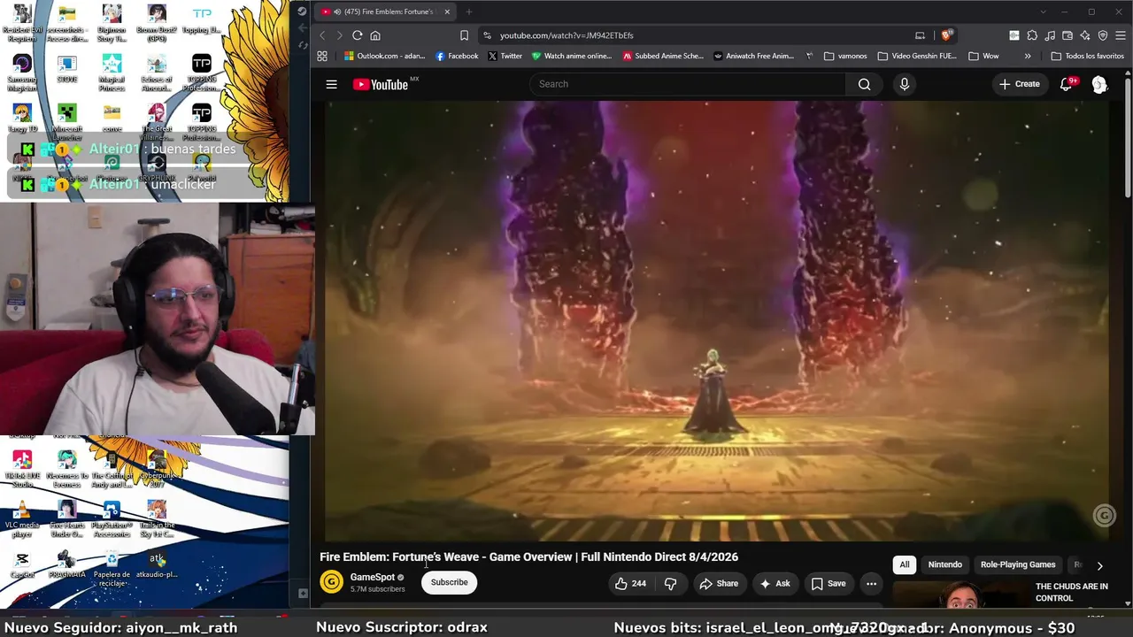Open more actions for the video
This screenshot has width=1133, height=637.
click(871, 583)
